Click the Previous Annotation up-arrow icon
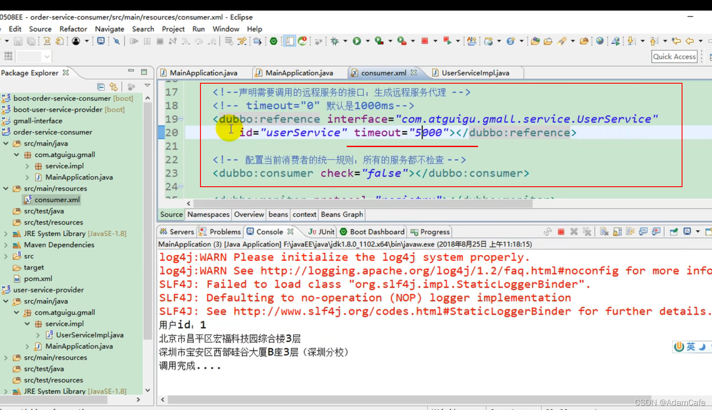Image resolution: width=712 pixels, height=410 pixels. tap(654, 41)
